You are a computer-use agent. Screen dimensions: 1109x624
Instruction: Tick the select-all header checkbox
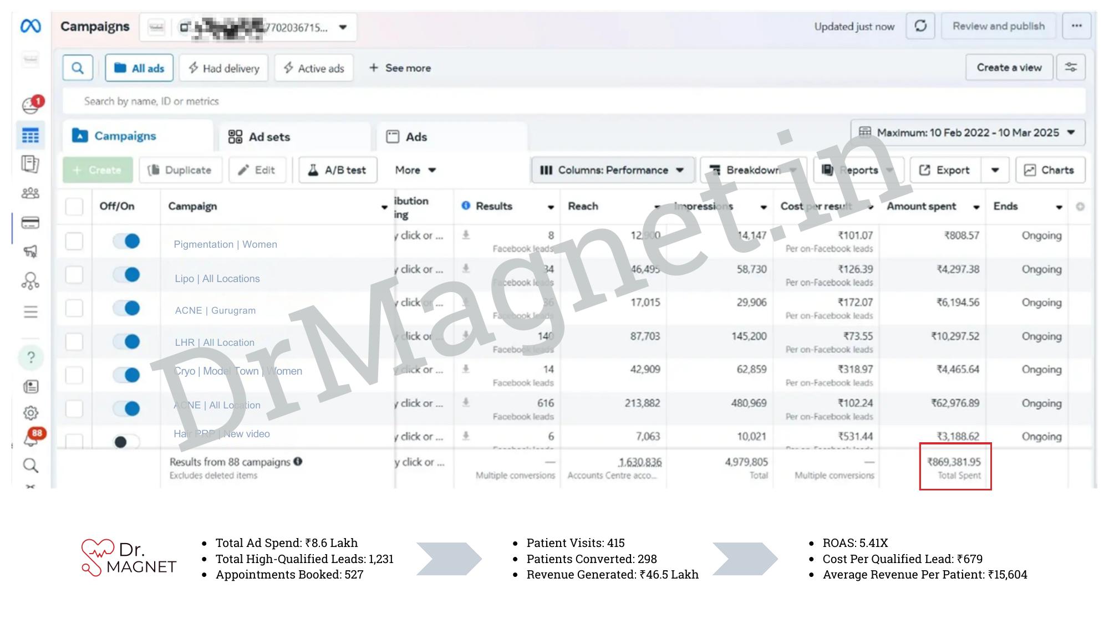click(74, 206)
